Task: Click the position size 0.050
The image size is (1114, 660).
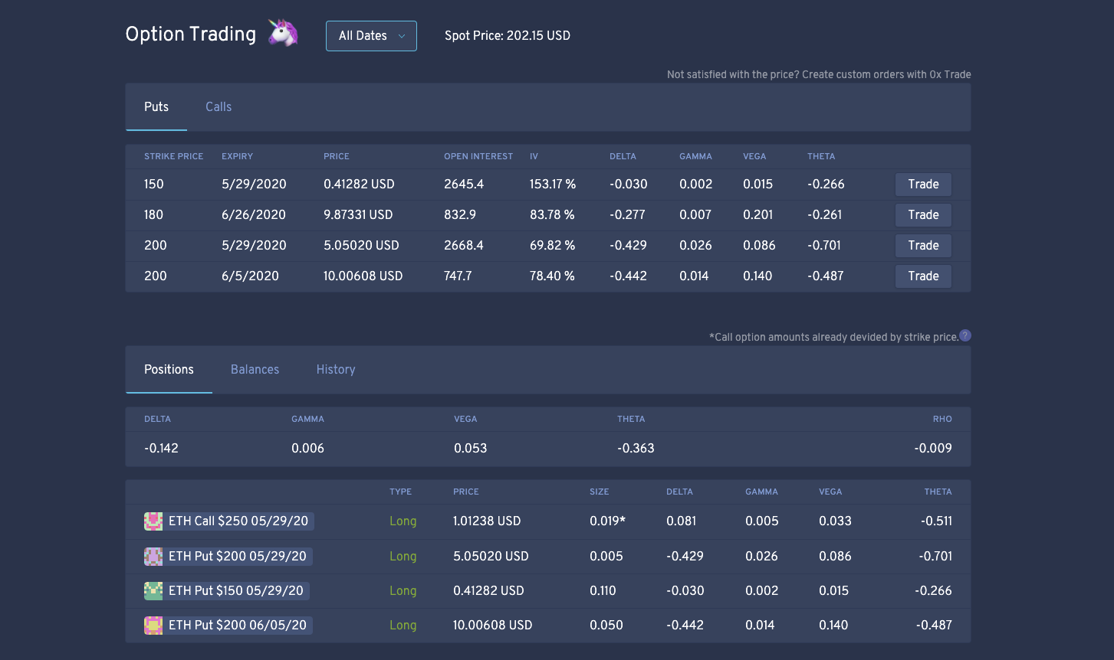Action: 606,626
